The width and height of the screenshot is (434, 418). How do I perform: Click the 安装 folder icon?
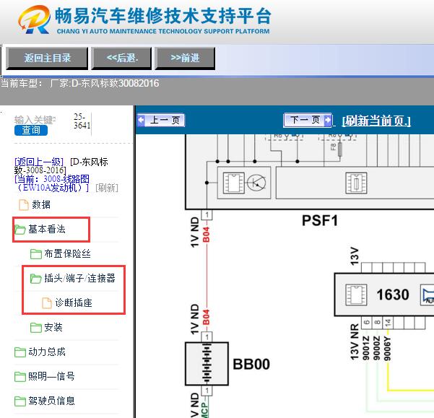point(36,328)
